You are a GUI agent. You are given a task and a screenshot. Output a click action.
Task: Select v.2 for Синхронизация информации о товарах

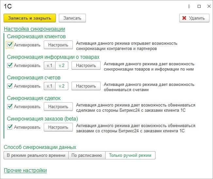pyautogui.click(x=62, y=65)
